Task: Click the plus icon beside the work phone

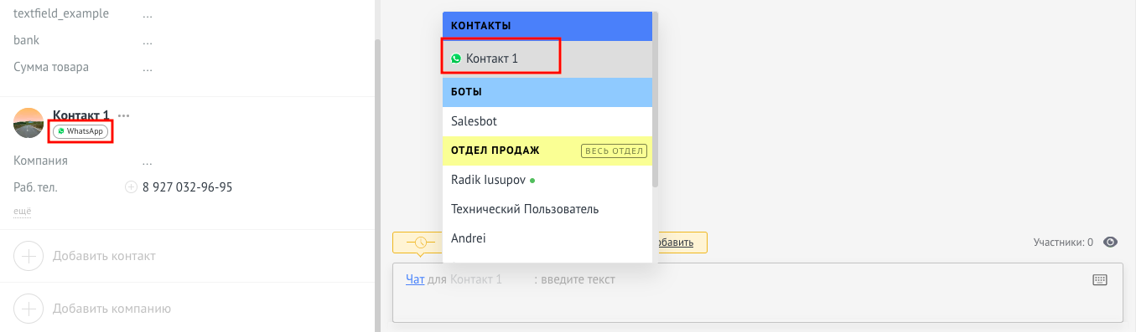Action: tap(131, 187)
